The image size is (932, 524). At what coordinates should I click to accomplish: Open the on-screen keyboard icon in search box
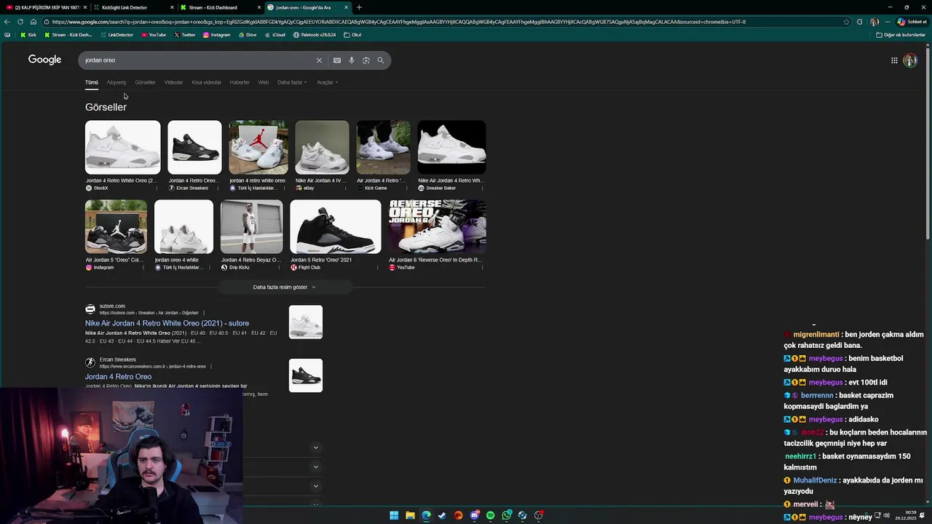(x=336, y=60)
